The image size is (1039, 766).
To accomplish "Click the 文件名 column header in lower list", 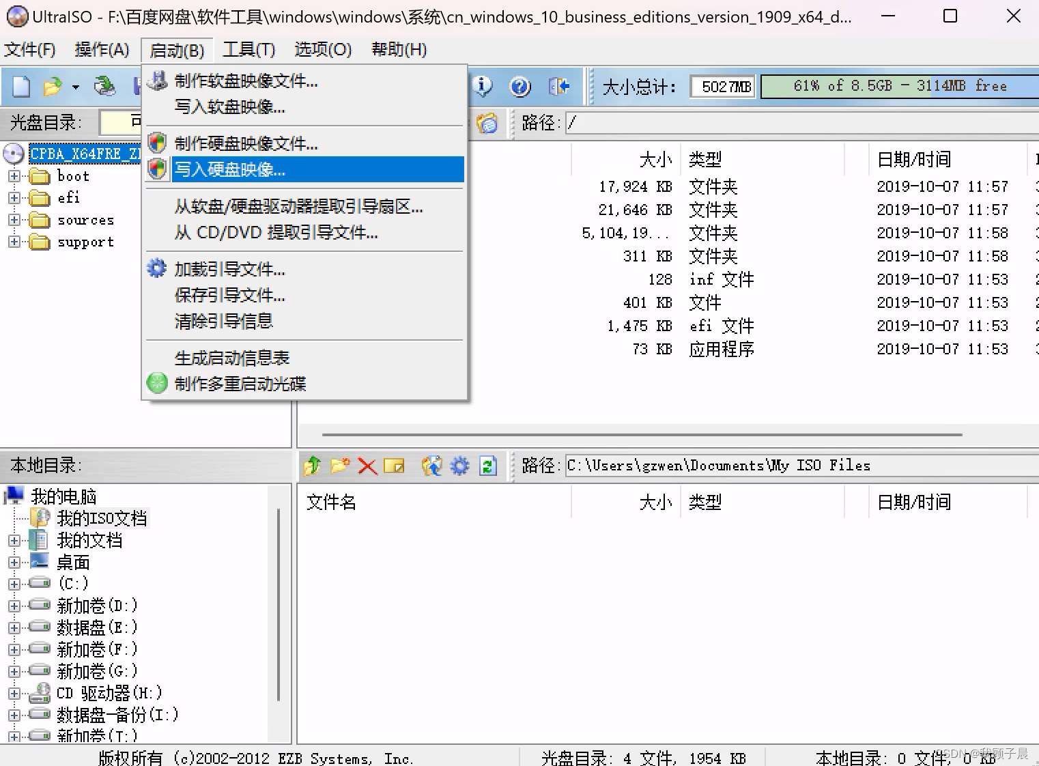I will (x=435, y=502).
